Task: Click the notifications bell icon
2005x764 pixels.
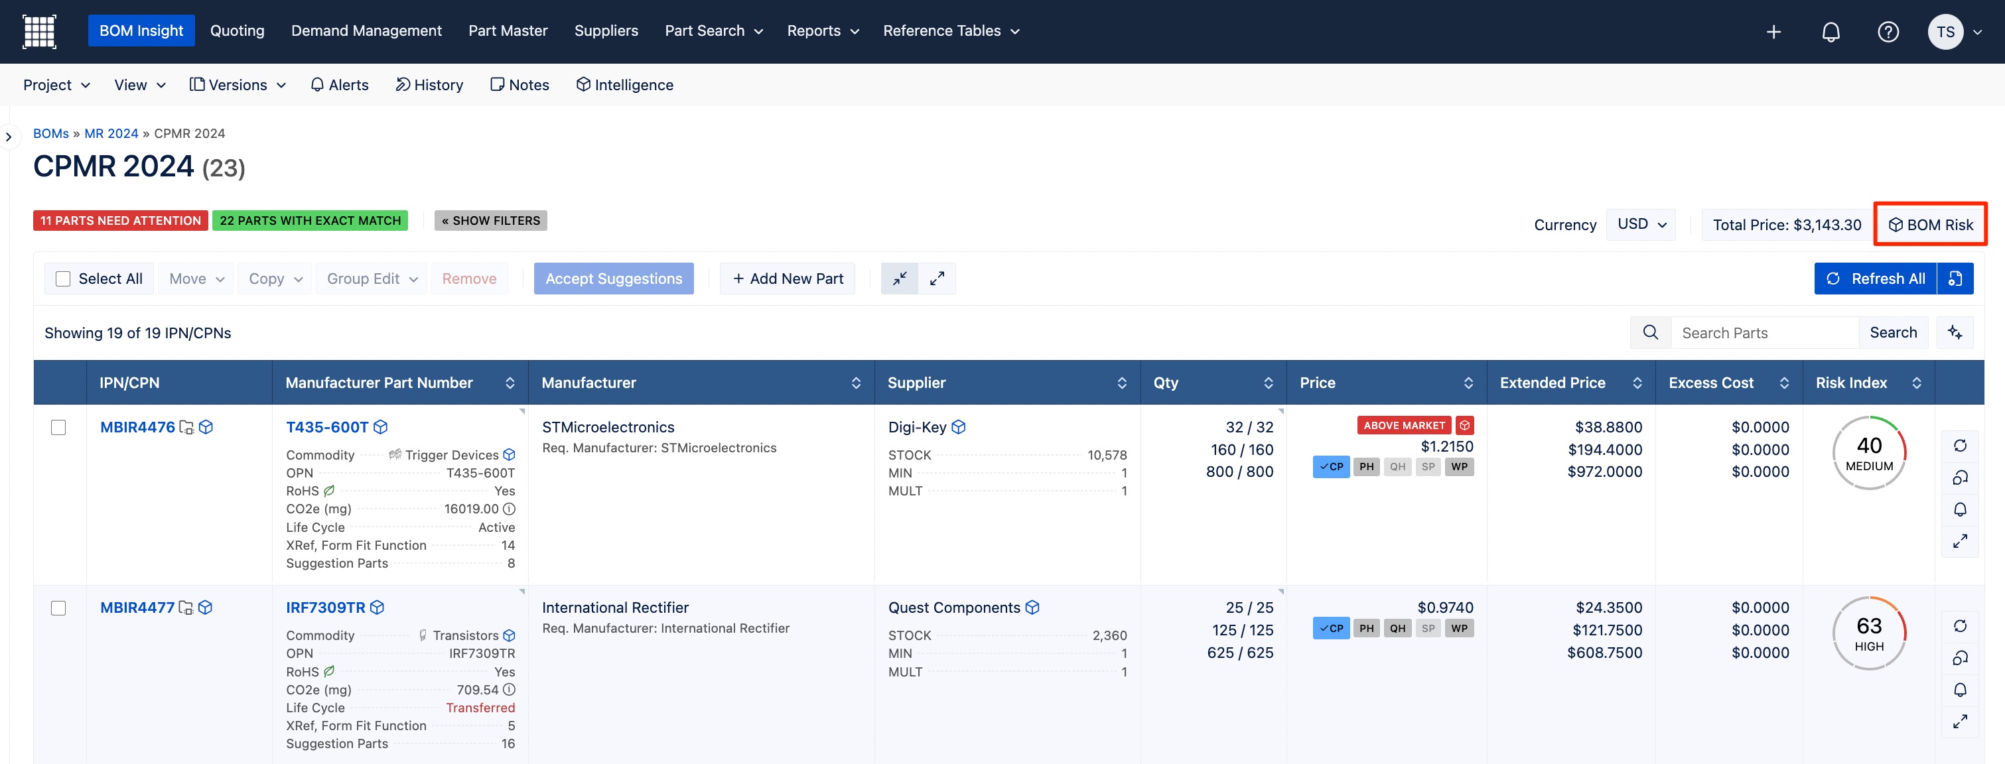Action: point(1831,32)
